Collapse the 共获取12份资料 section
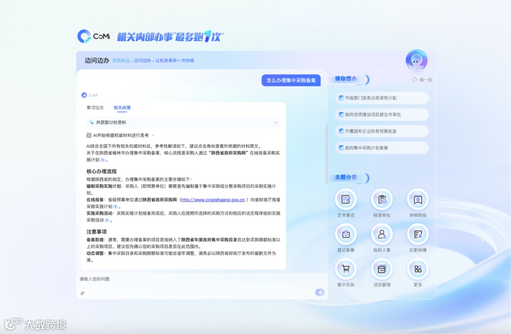 pos(277,123)
